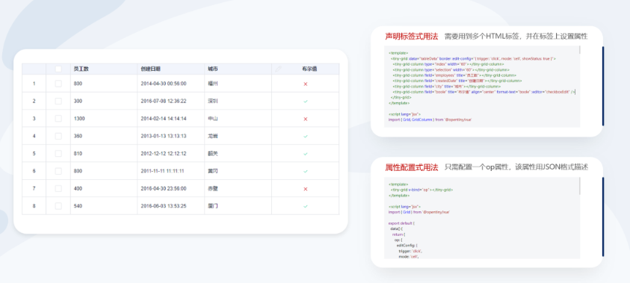Click the 城市 column header
This screenshot has height=283, width=630.
tap(213, 69)
